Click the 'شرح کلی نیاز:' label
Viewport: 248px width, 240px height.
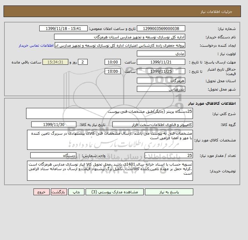click(x=224, y=114)
